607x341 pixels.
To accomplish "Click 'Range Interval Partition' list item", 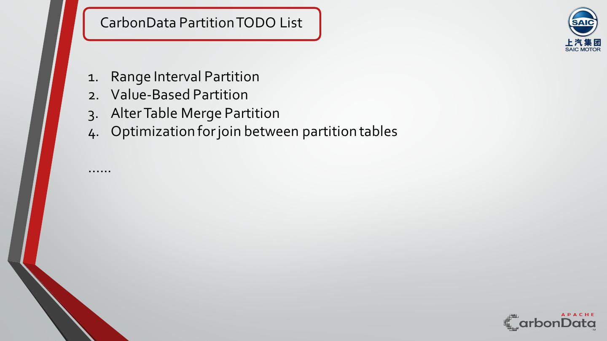I will coord(185,77).
